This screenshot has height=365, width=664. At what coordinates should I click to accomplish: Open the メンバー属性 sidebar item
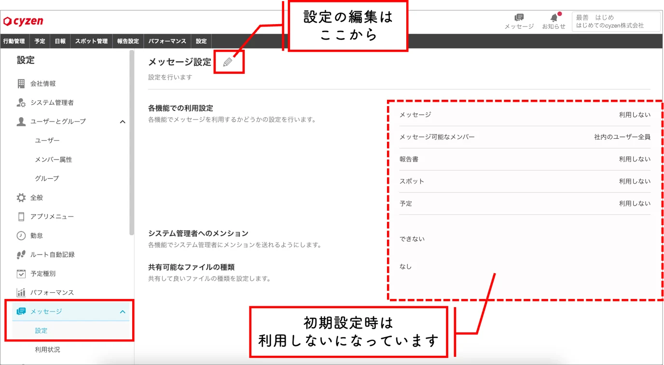tap(53, 160)
